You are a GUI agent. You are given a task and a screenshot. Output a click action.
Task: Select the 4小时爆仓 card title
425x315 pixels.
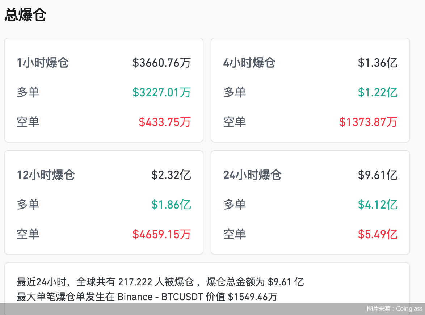coord(249,63)
